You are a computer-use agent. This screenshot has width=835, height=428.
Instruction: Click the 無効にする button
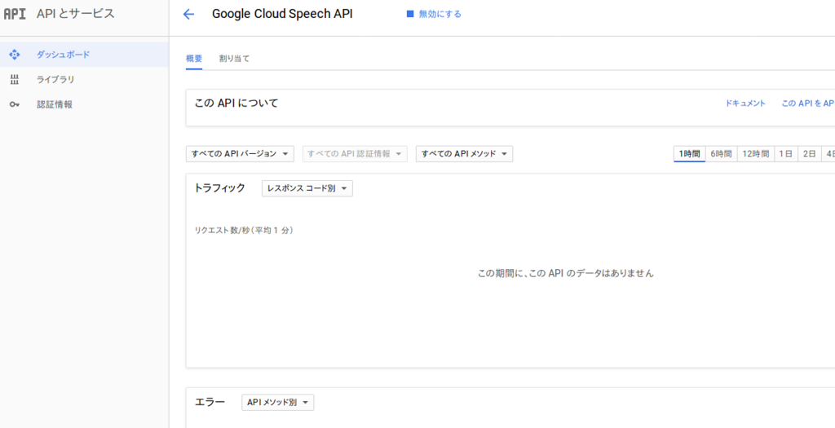[x=434, y=15]
